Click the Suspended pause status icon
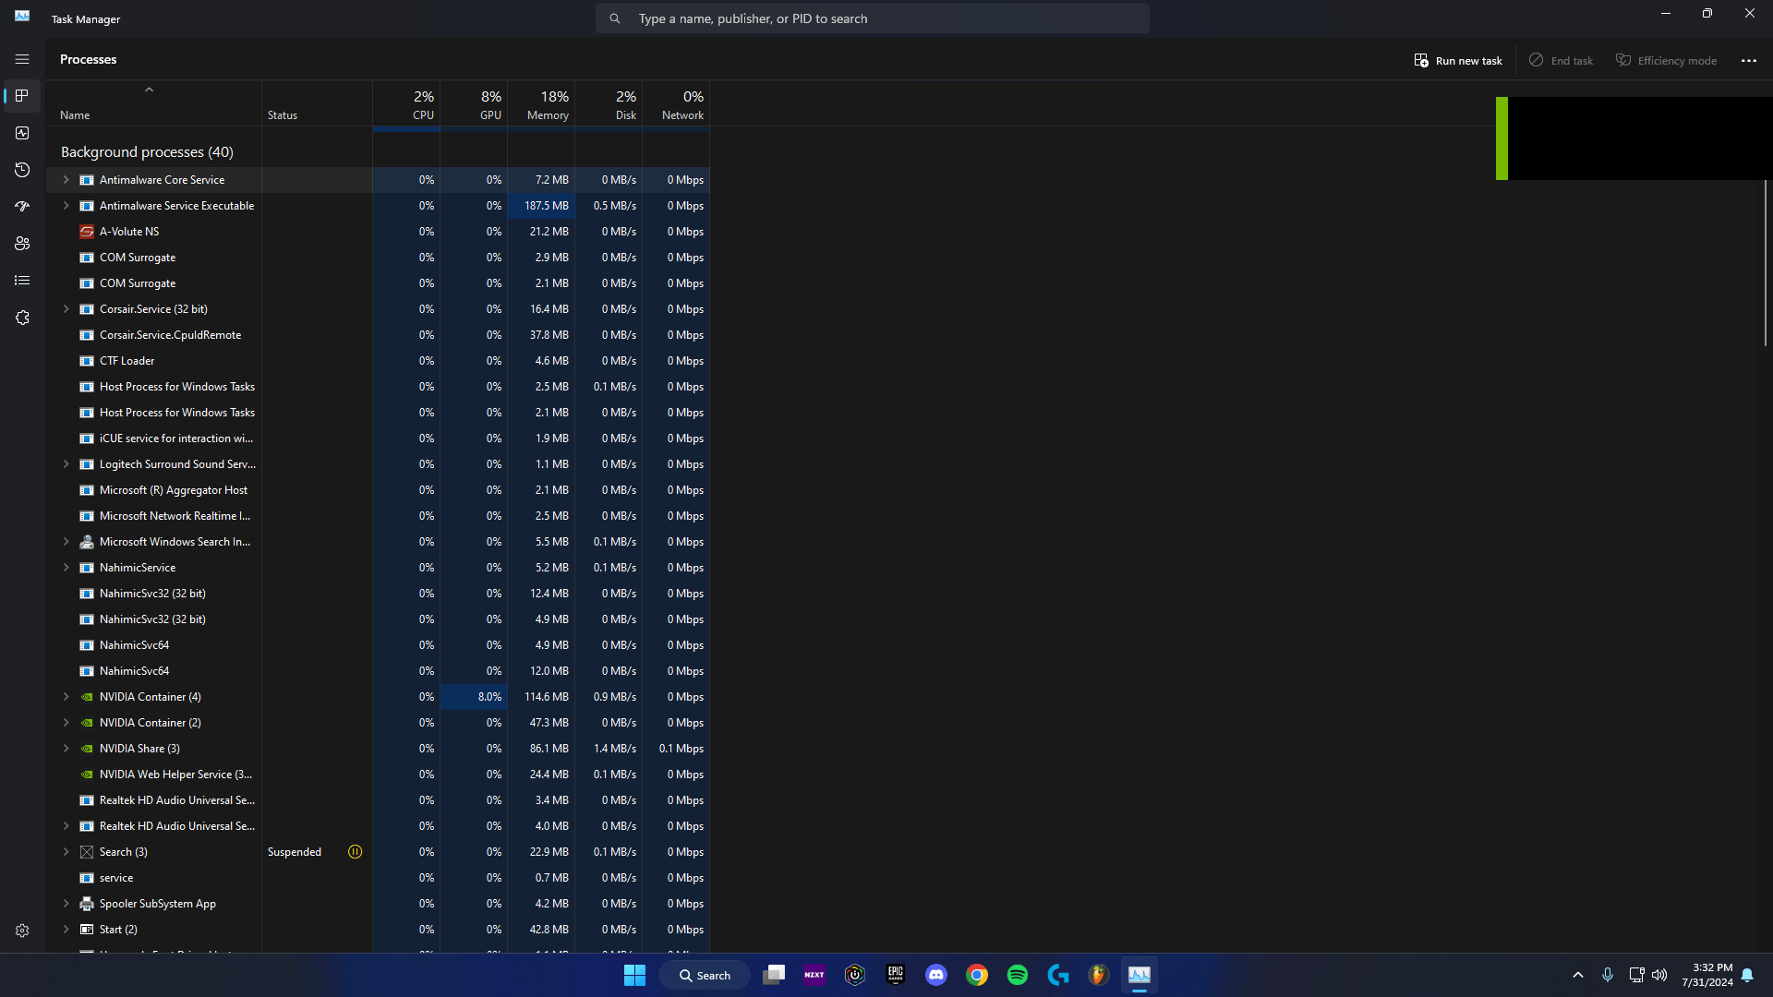 pos(355,852)
